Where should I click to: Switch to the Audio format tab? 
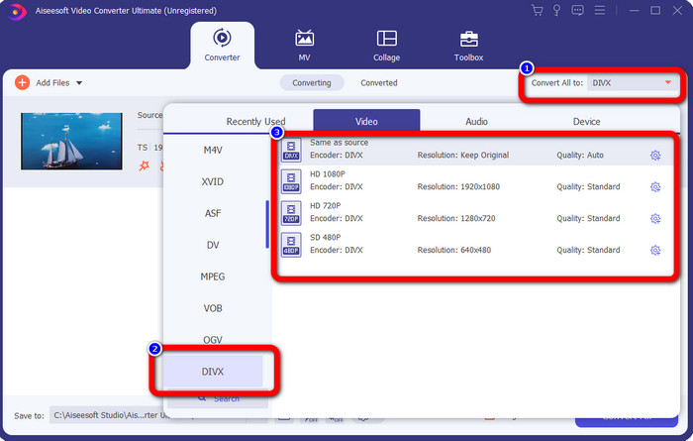coord(476,121)
